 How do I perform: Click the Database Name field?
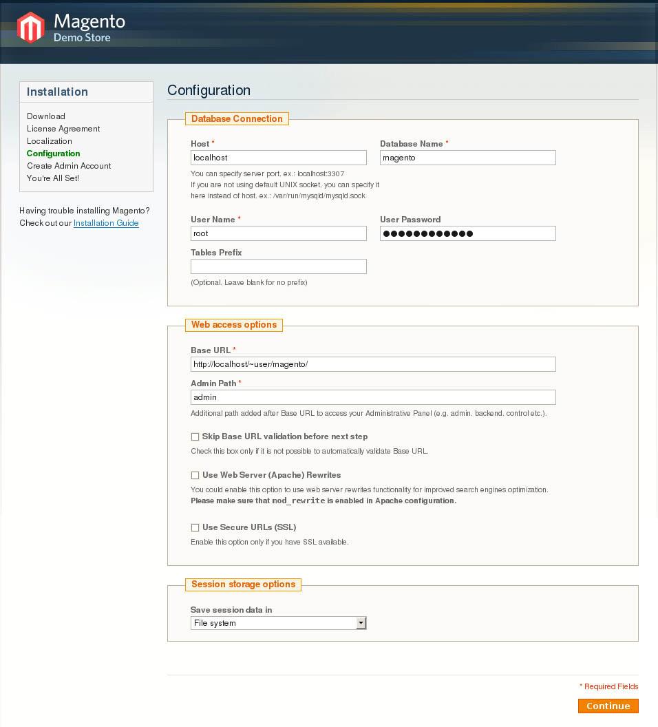click(x=467, y=158)
